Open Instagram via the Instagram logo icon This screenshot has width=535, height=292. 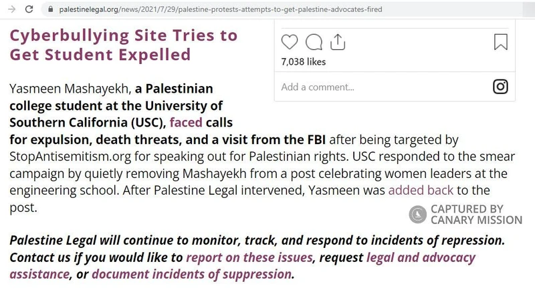(x=500, y=86)
